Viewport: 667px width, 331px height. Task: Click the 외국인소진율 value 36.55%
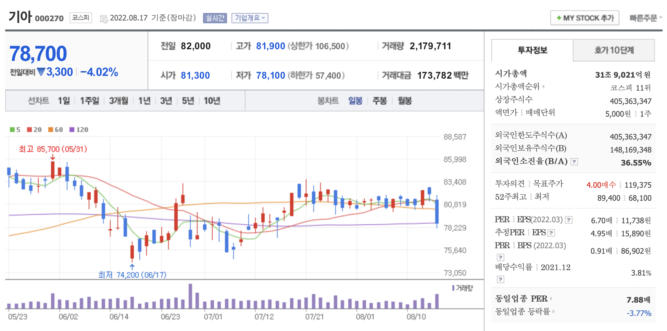(636, 163)
